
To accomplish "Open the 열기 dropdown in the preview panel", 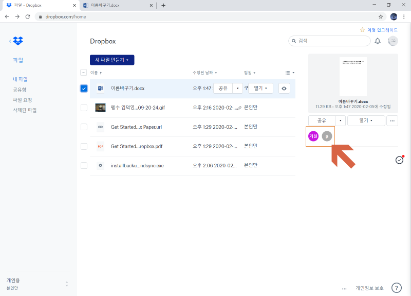I will click(366, 120).
